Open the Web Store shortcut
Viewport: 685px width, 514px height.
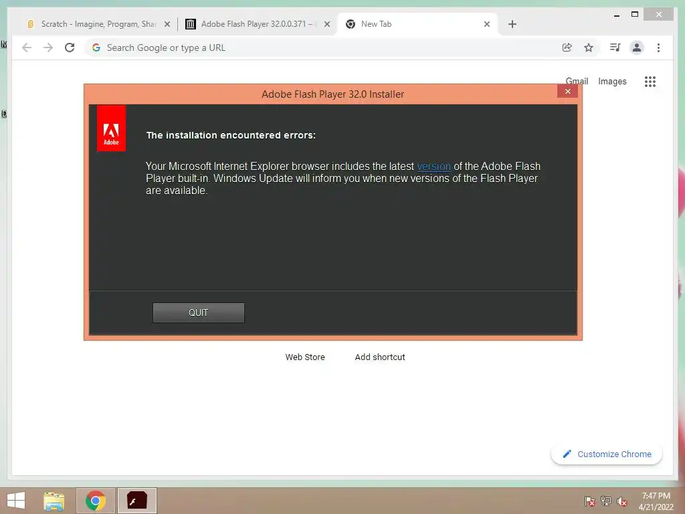(x=305, y=357)
